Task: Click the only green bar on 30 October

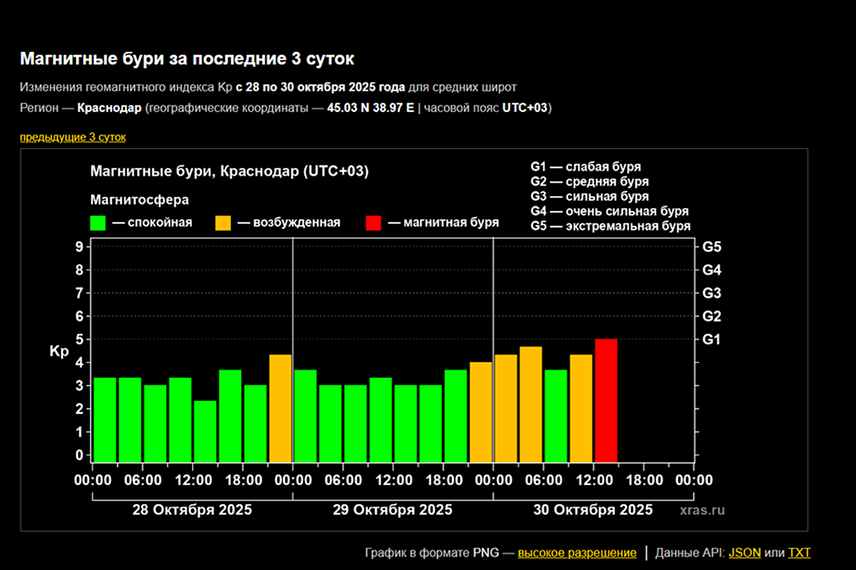Action: [x=556, y=415]
